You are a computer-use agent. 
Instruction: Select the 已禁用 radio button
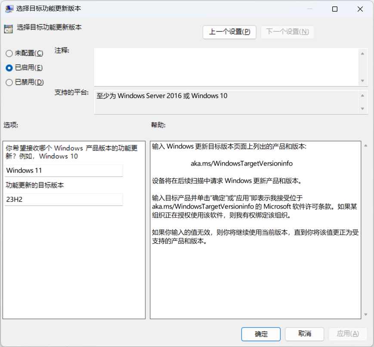point(9,83)
